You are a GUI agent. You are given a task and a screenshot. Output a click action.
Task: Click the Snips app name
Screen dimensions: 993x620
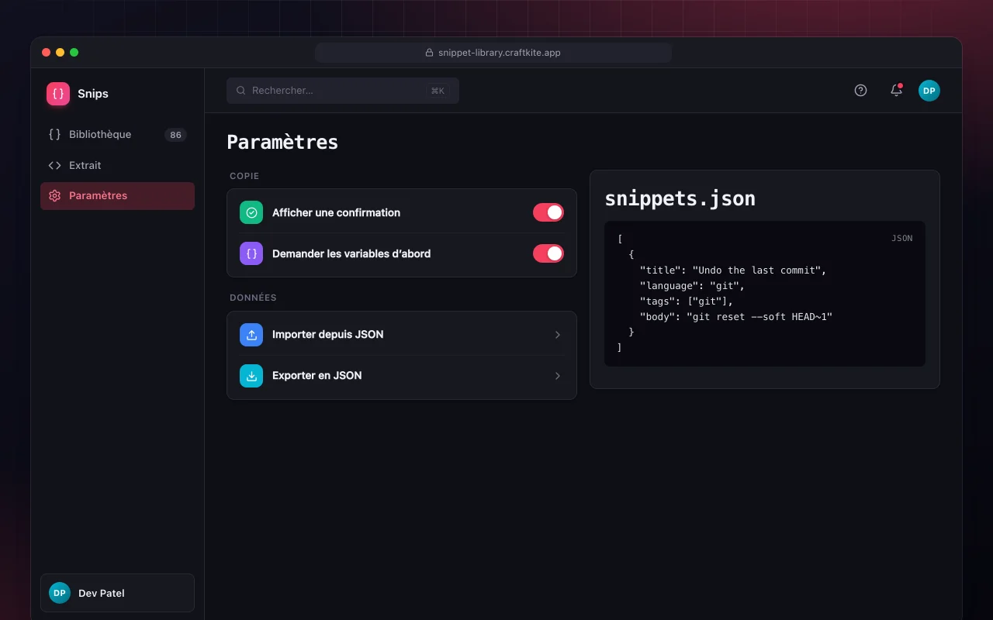click(x=93, y=94)
